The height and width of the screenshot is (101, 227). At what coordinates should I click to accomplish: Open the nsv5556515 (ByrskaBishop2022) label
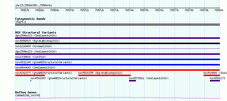(37, 41)
